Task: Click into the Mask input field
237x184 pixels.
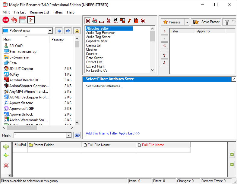Action: (40, 135)
